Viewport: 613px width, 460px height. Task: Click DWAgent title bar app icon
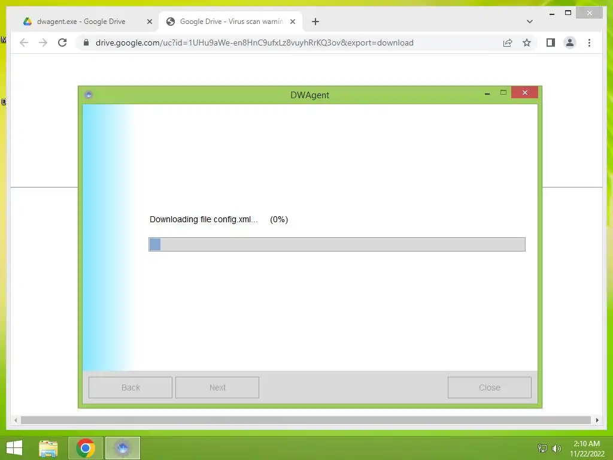click(x=89, y=95)
